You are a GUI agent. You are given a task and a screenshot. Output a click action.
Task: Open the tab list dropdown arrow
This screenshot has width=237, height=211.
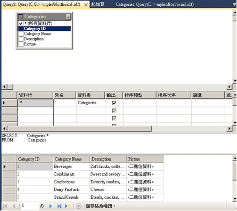[x=234, y=4]
